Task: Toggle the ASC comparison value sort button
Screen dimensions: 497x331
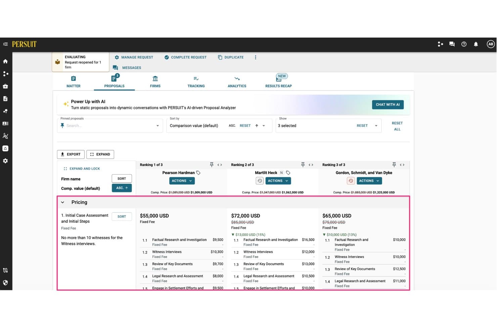Action: pyautogui.click(x=122, y=188)
